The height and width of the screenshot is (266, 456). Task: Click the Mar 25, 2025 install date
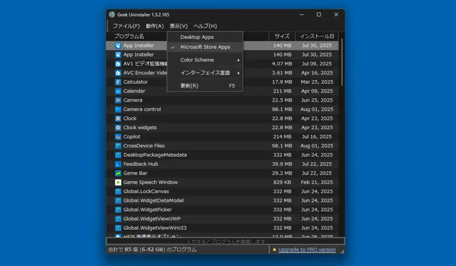(317, 82)
